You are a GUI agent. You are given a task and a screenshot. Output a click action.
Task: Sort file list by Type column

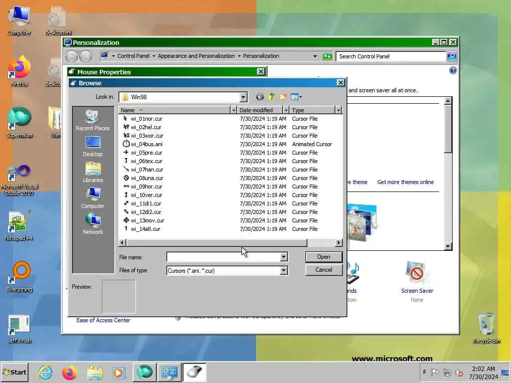coord(312,110)
